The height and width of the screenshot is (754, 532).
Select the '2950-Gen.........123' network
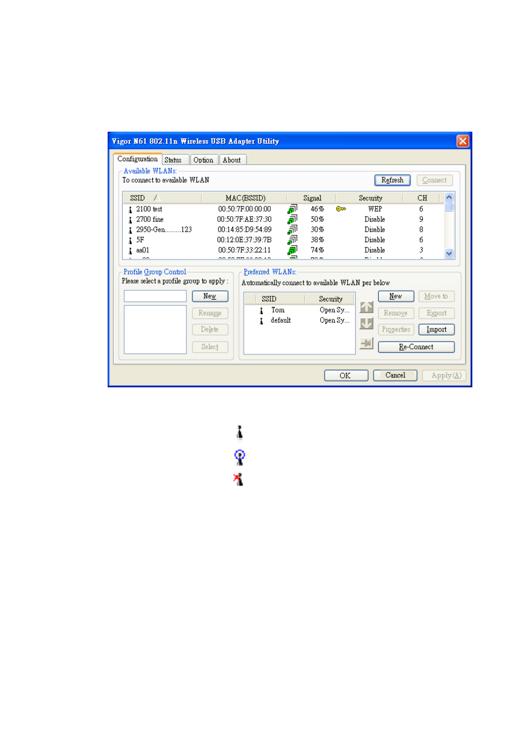[x=283, y=229]
